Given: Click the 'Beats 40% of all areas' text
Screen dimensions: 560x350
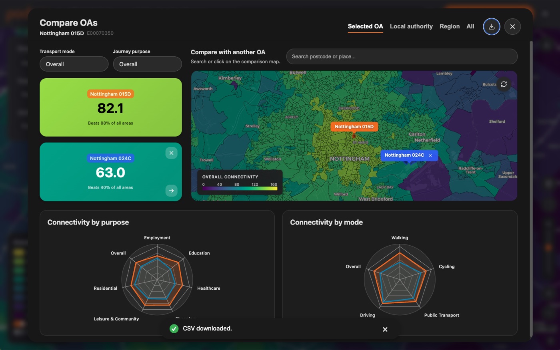Looking at the screenshot, I should point(110,187).
